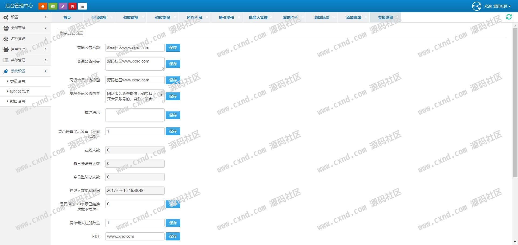The width and height of the screenshot is (518, 245).
Task: Click the white list icon in header
Action: 82,6
